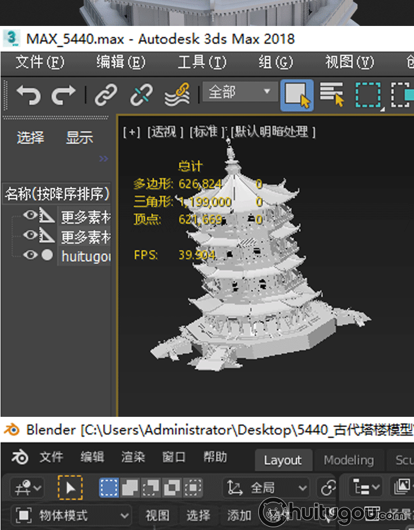Click the 显示 tab in scene explorer
Image resolution: width=414 pixels, height=530 pixels.
(x=79, y=137)
